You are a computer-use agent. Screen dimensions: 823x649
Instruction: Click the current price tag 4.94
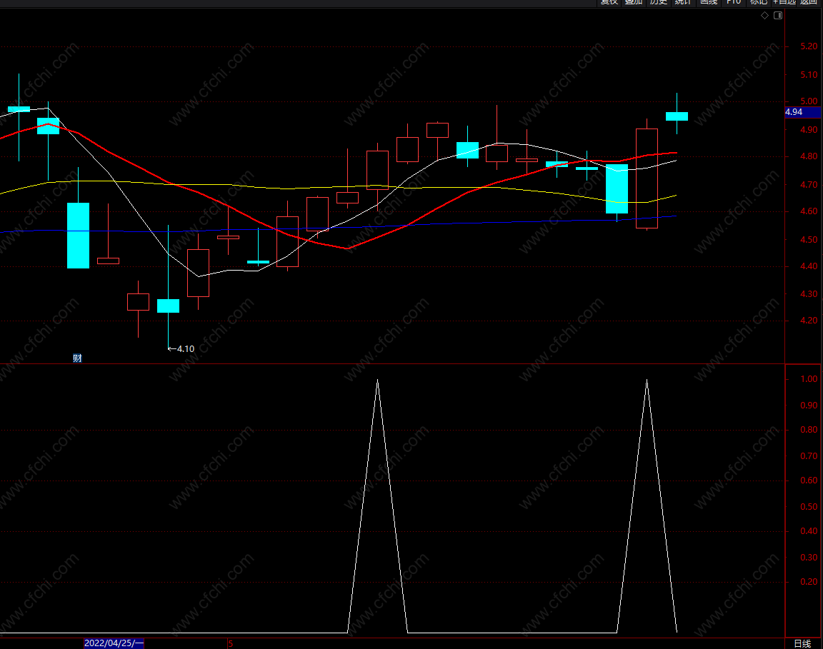802,112
